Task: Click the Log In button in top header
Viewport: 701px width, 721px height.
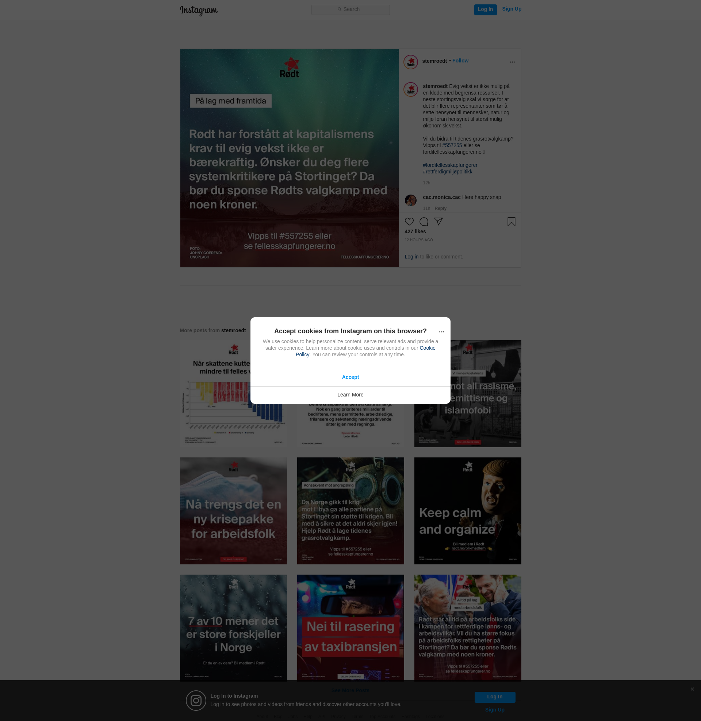Action: coord(485,9)
